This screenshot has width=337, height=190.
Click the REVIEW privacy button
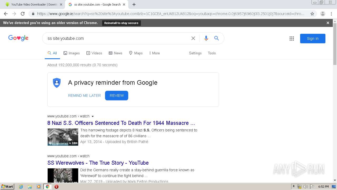click(x=117, y=96)
